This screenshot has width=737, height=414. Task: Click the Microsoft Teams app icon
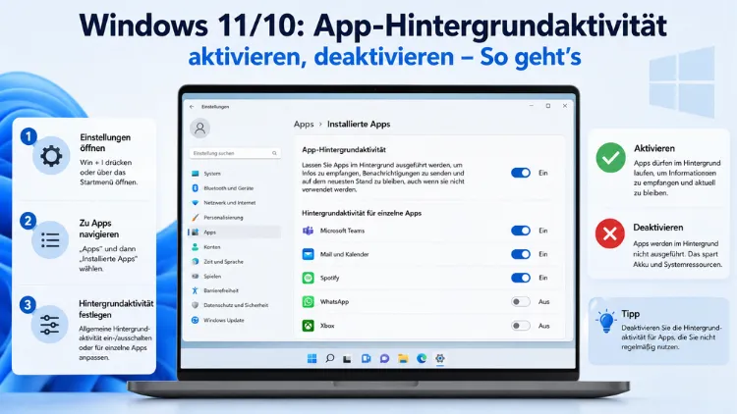coord(308,231)
